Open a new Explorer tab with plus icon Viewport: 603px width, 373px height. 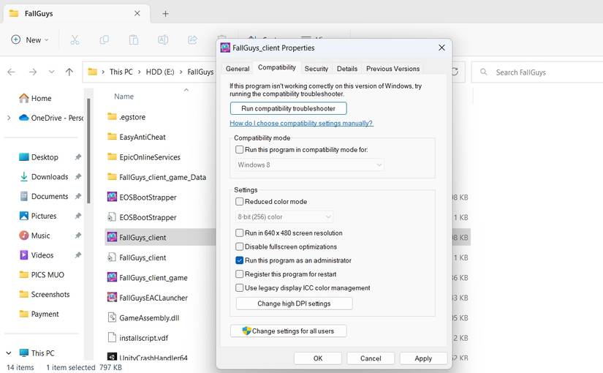point(165,14)
